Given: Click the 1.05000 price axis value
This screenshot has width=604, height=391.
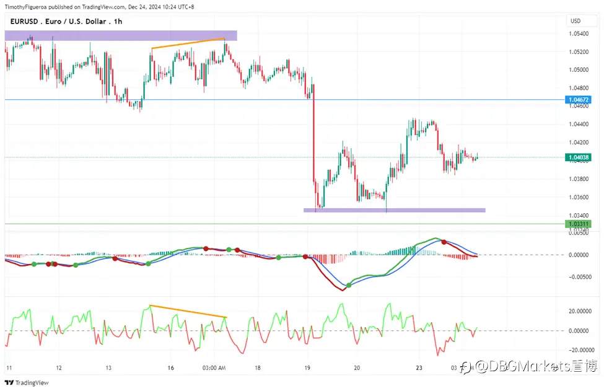Looking at the screenshot, I should pos(579,70).
